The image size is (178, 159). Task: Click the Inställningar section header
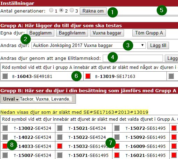coord(89,3)
